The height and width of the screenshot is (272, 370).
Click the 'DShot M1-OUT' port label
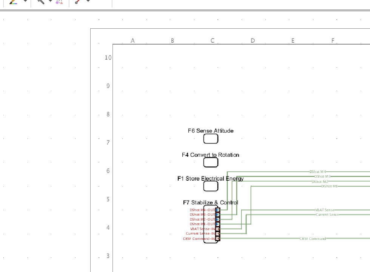202,224
